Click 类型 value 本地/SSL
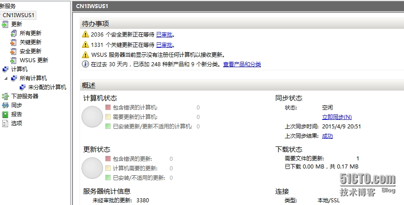The width and height of the screenshot is (404, 205). [328, 200]
